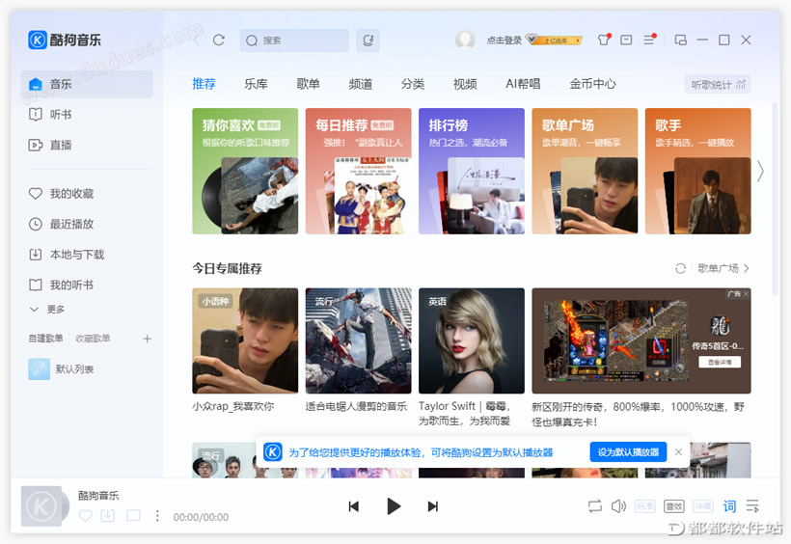Open 小众rap_我喜欢你 playlist cover

pyautogui.click(x=245, y=340)
